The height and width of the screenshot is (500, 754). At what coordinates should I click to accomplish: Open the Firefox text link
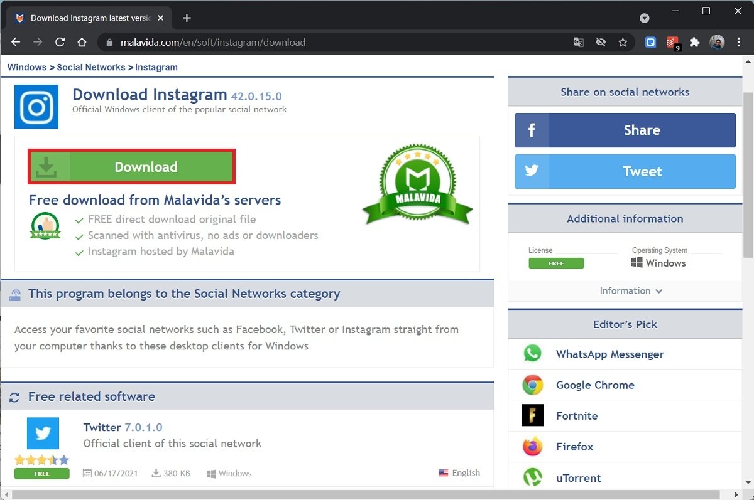pos(574,447)
